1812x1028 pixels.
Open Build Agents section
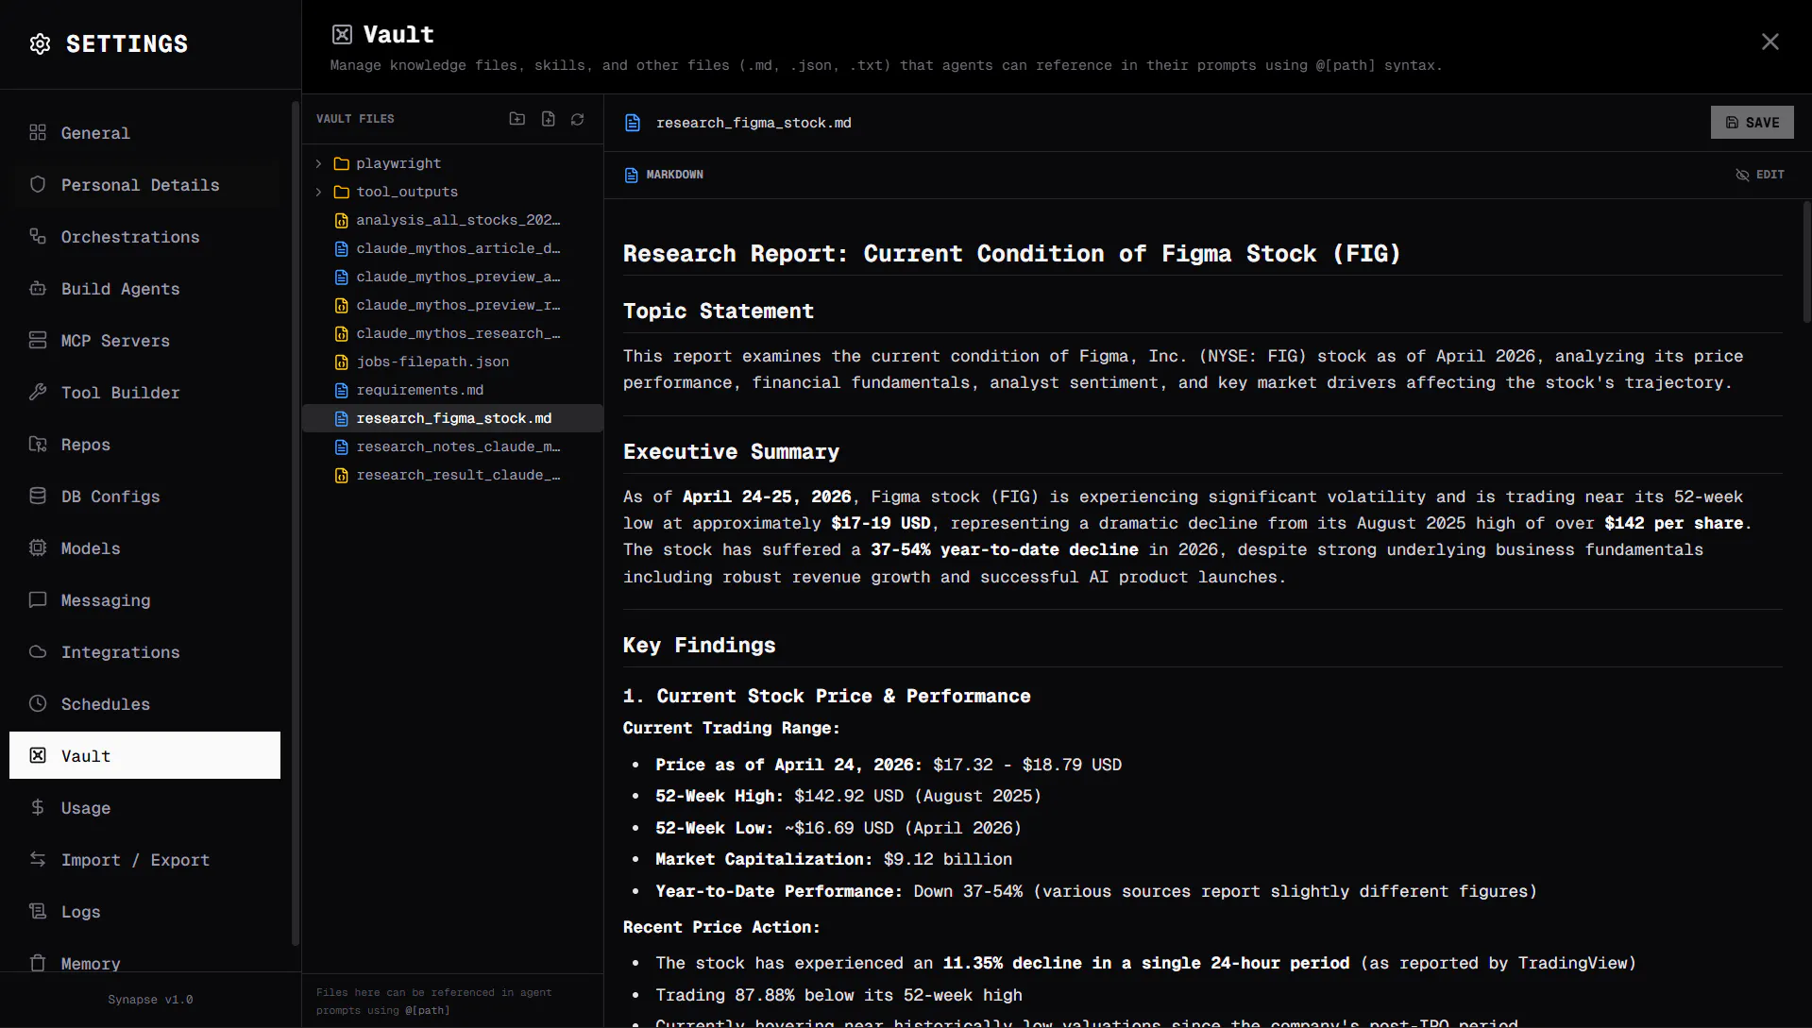(x=144, y=289)
